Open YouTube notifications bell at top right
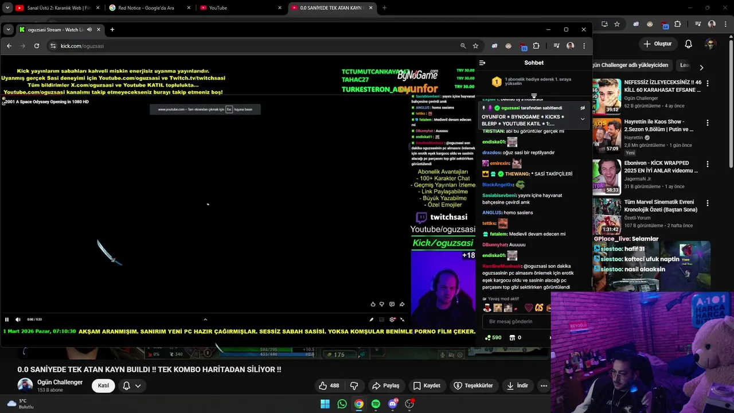The image size is (734, 413). click(x=689, y=44)
